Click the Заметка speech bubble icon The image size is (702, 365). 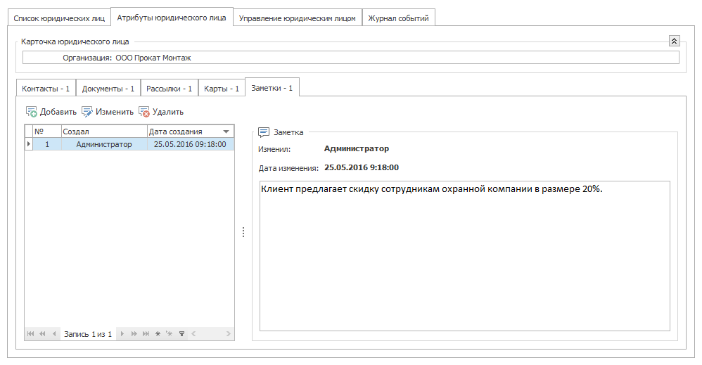coord(264,132)
